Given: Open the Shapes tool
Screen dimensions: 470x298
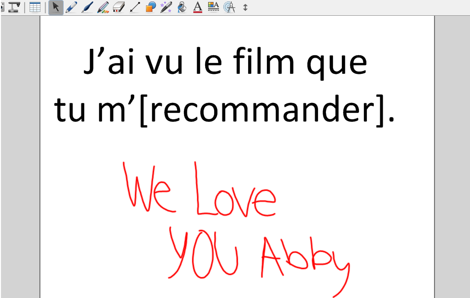Looking at the screenshot, I should [150, 7].
